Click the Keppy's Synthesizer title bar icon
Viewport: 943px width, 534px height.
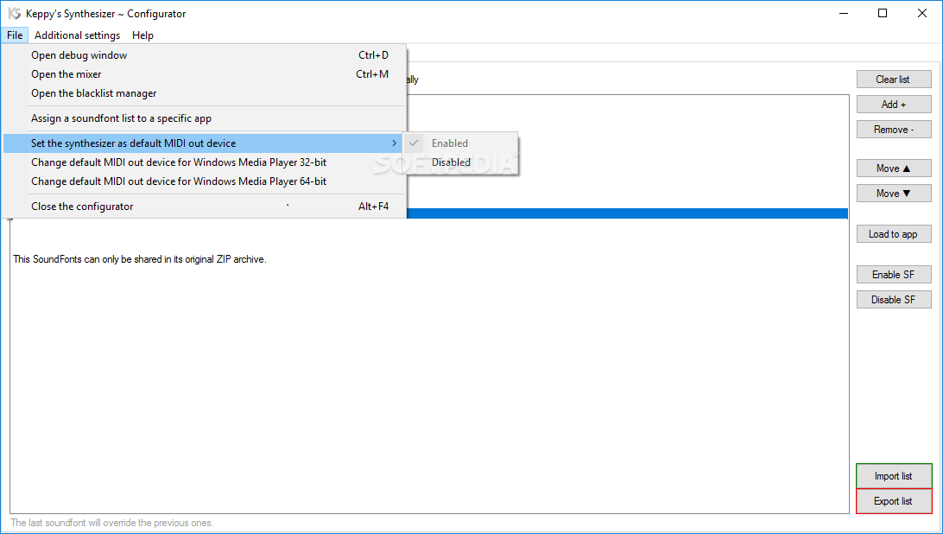click(x=15, y=13)
